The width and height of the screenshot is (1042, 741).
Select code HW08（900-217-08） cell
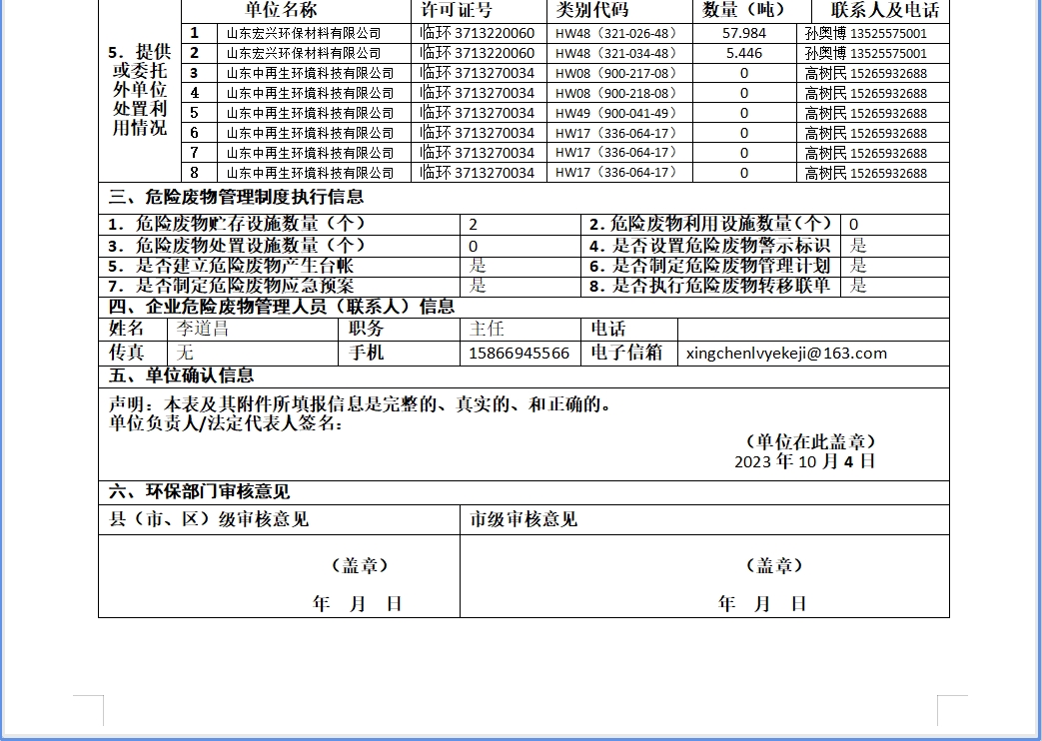(x=616, y=73)
